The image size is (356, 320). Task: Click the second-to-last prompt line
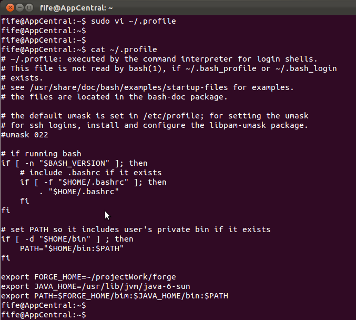pyautogui.click(x=44, y=305)
